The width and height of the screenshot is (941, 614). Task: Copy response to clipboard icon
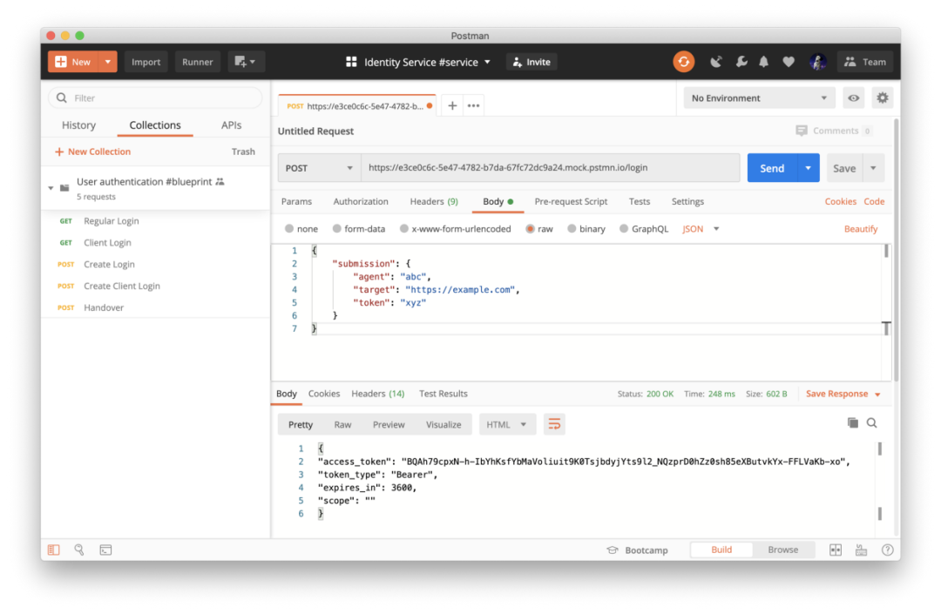[852, 423]
